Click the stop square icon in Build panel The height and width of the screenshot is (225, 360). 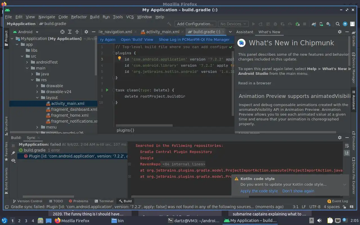(13, 145)
